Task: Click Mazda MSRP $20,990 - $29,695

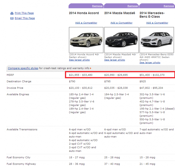Action: [x=116, y=75]
